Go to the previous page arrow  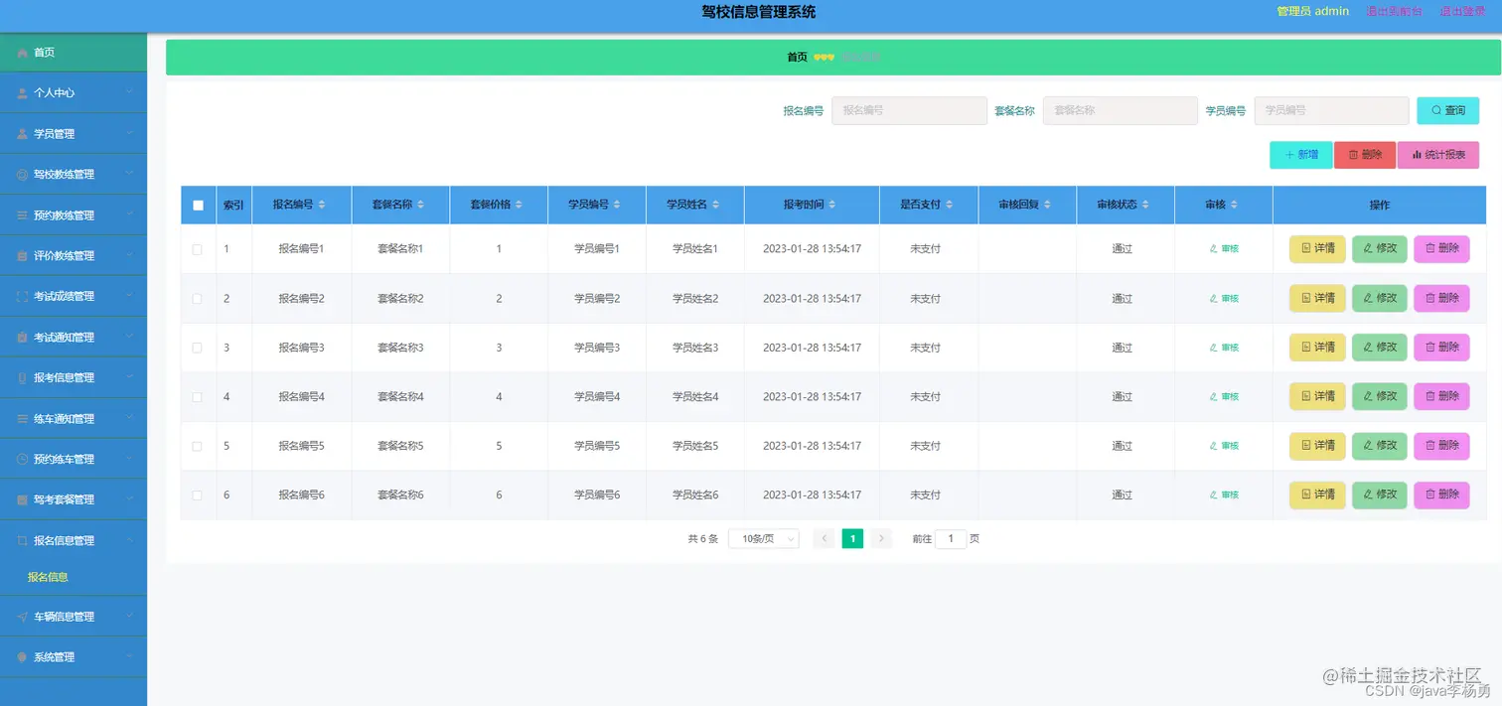pos(824,539)
